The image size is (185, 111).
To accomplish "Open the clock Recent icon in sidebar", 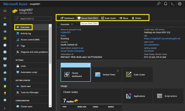I will point(5,45).
